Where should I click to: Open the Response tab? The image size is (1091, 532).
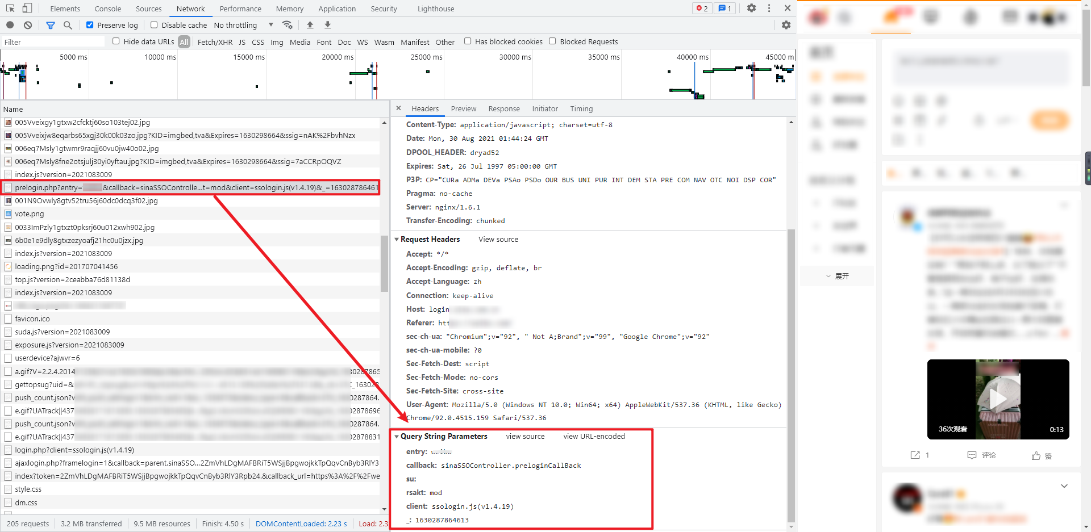point(503,108)
